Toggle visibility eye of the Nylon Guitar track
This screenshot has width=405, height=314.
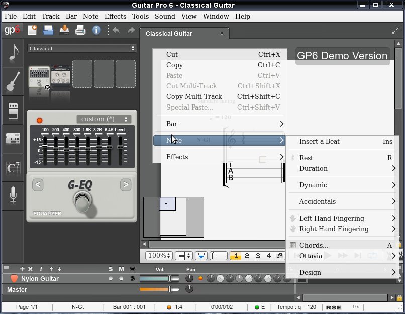click(x=132, y=279)
